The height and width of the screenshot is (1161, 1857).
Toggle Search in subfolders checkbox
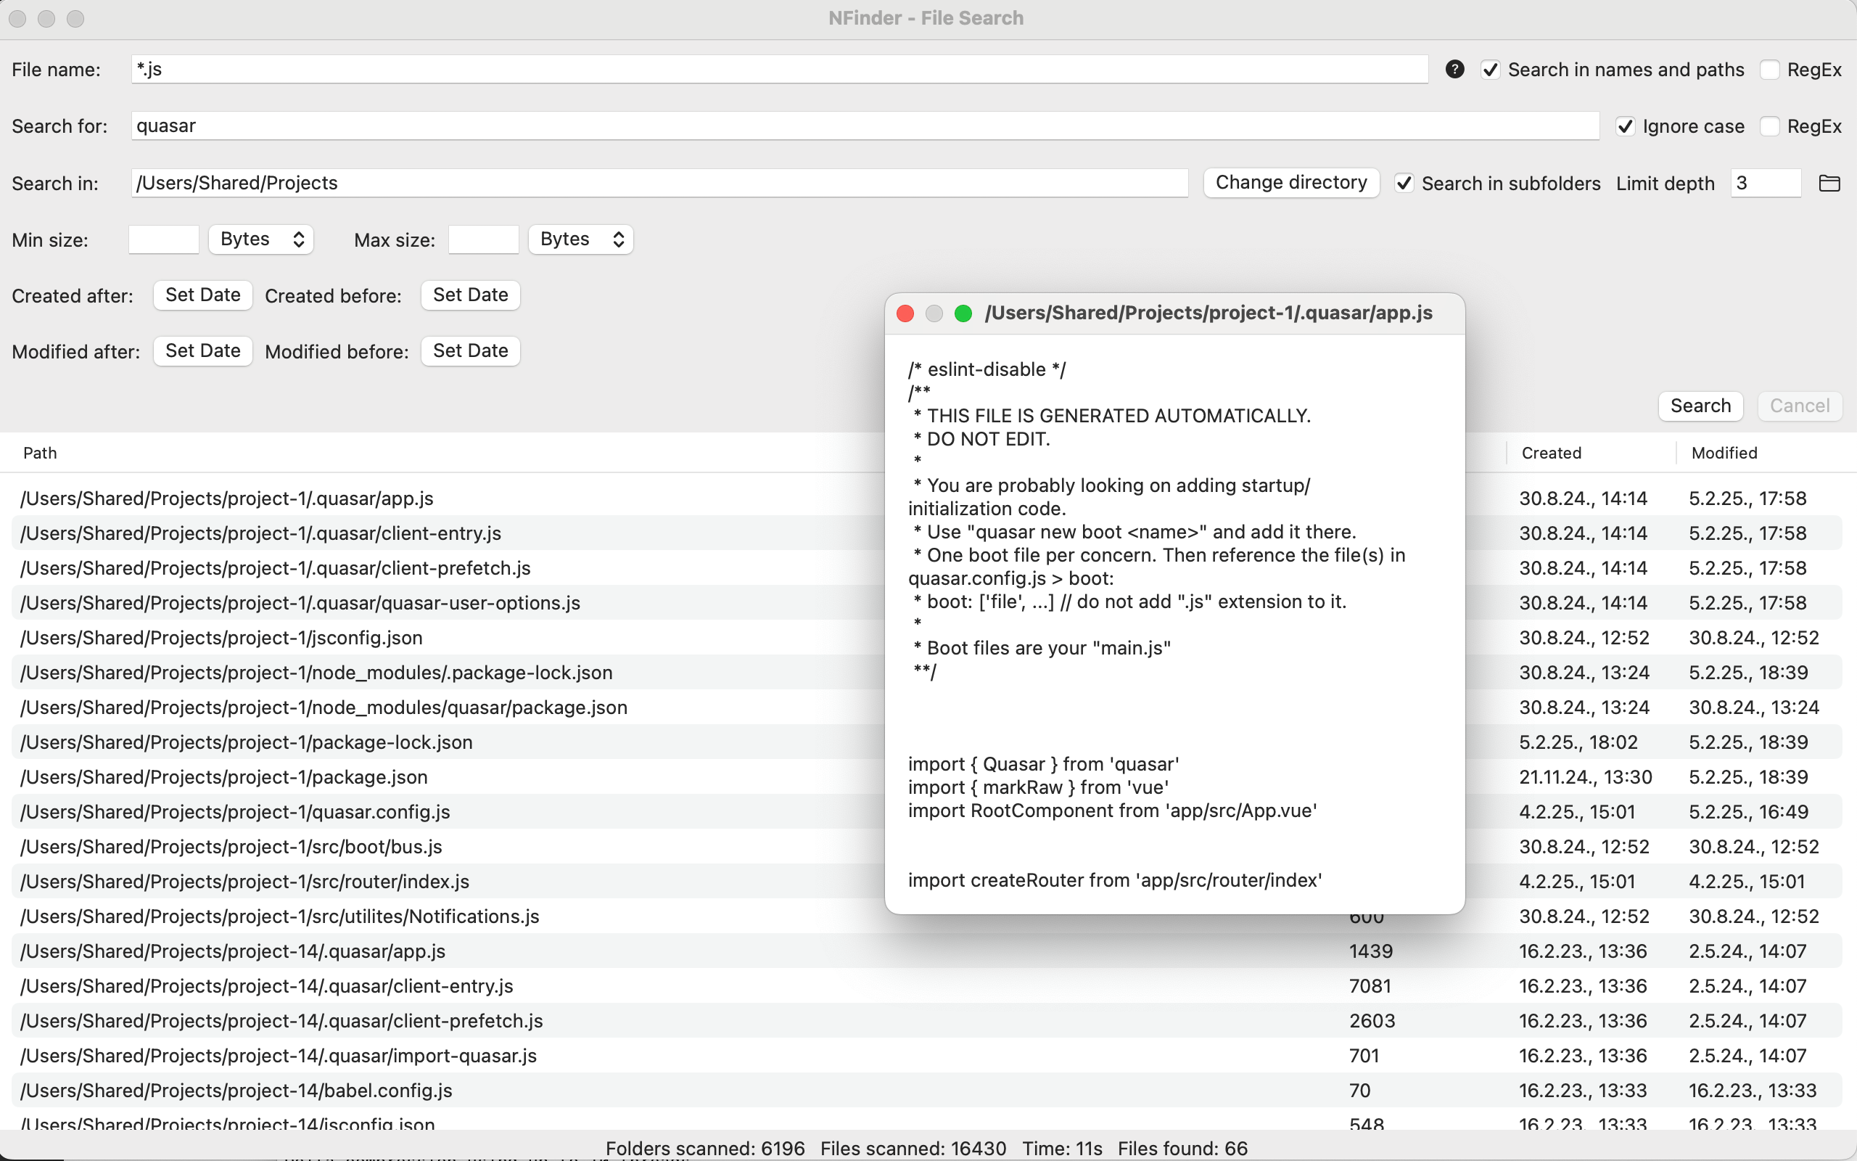pos(1404,184)
